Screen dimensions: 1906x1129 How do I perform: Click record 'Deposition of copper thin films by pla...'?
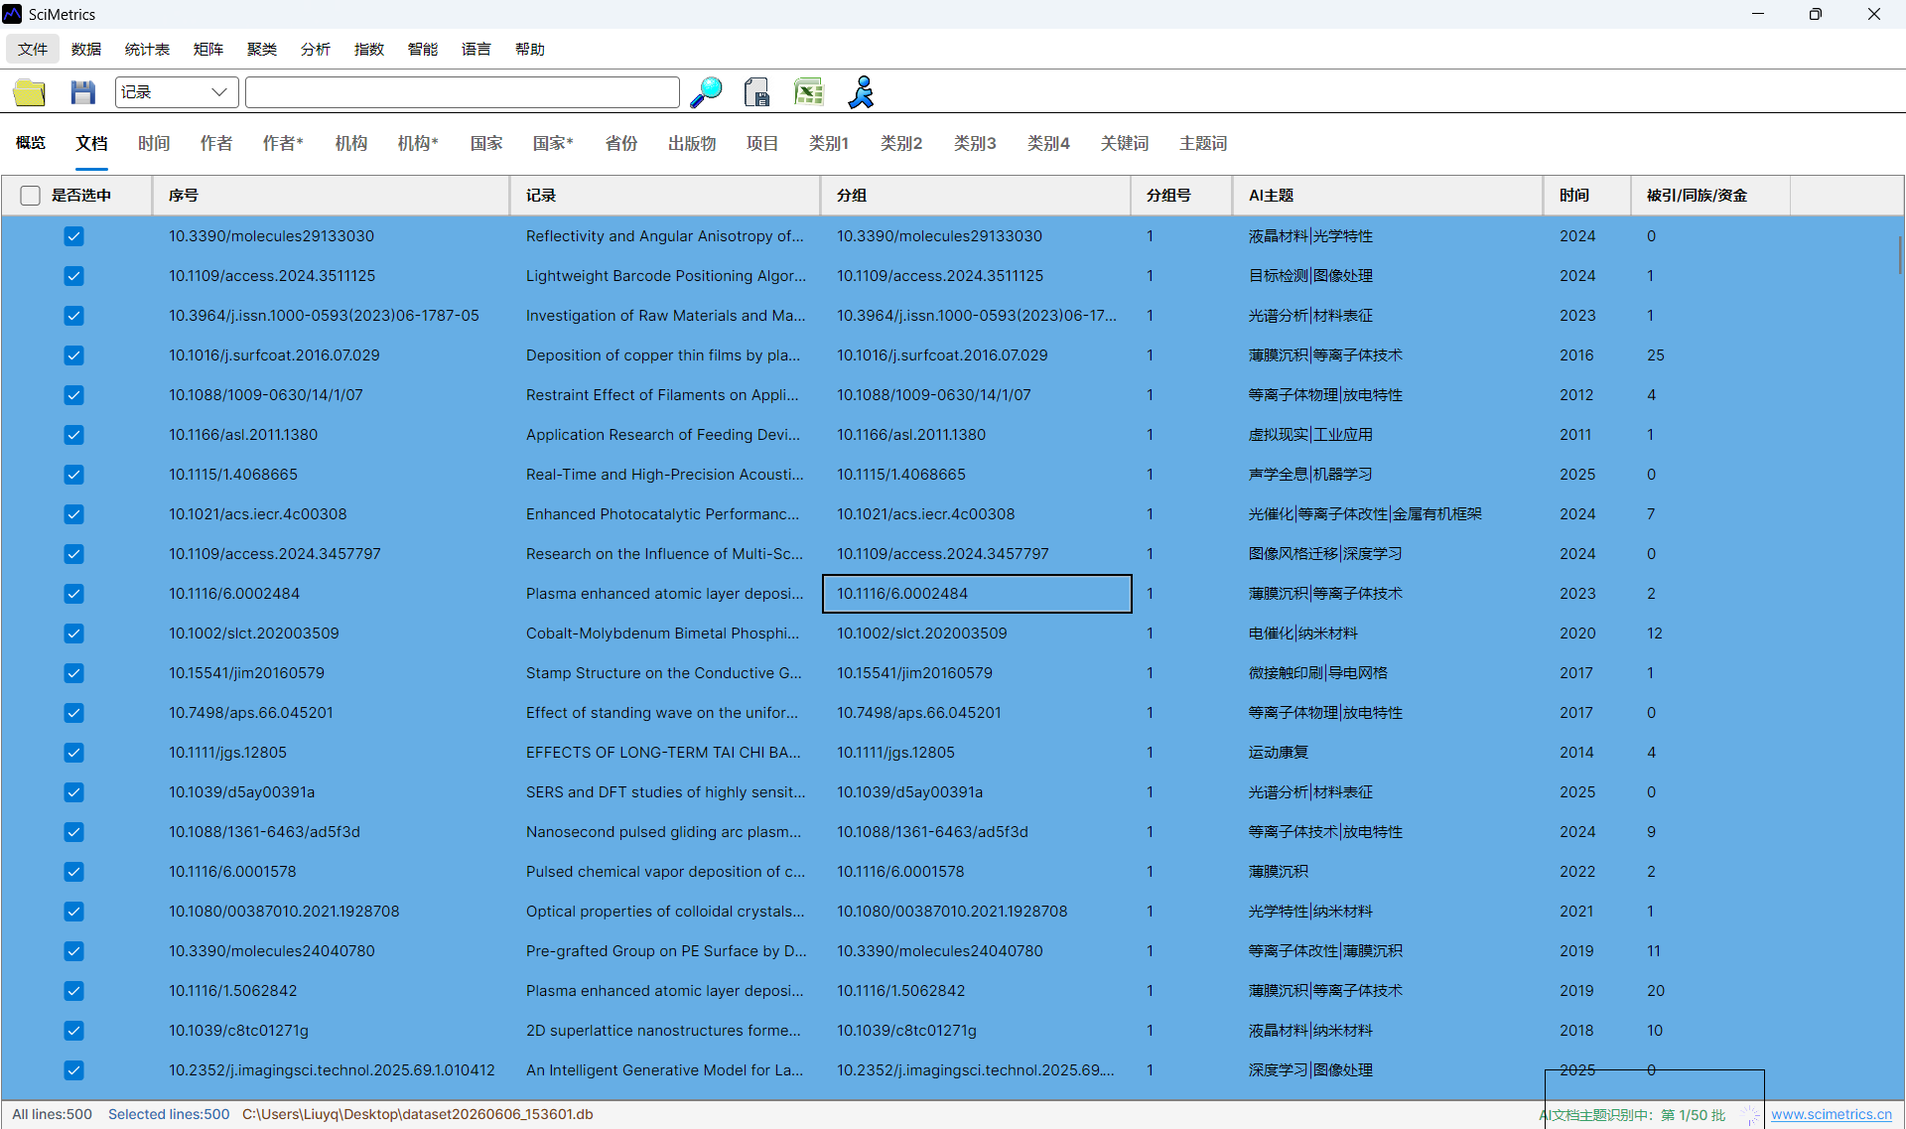point(663,355)
